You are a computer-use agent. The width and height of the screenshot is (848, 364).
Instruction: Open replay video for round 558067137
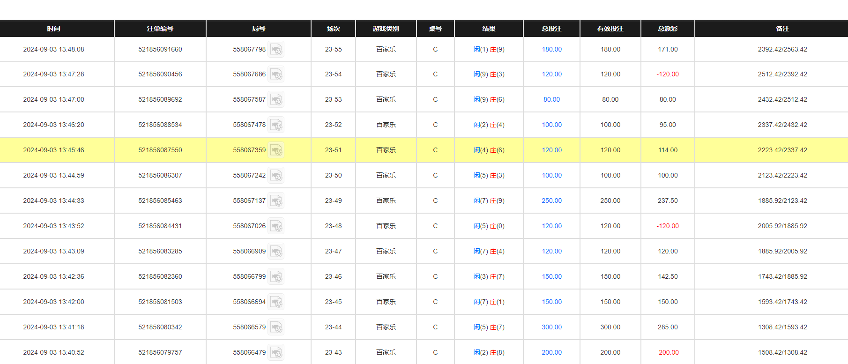coord(276,201)
